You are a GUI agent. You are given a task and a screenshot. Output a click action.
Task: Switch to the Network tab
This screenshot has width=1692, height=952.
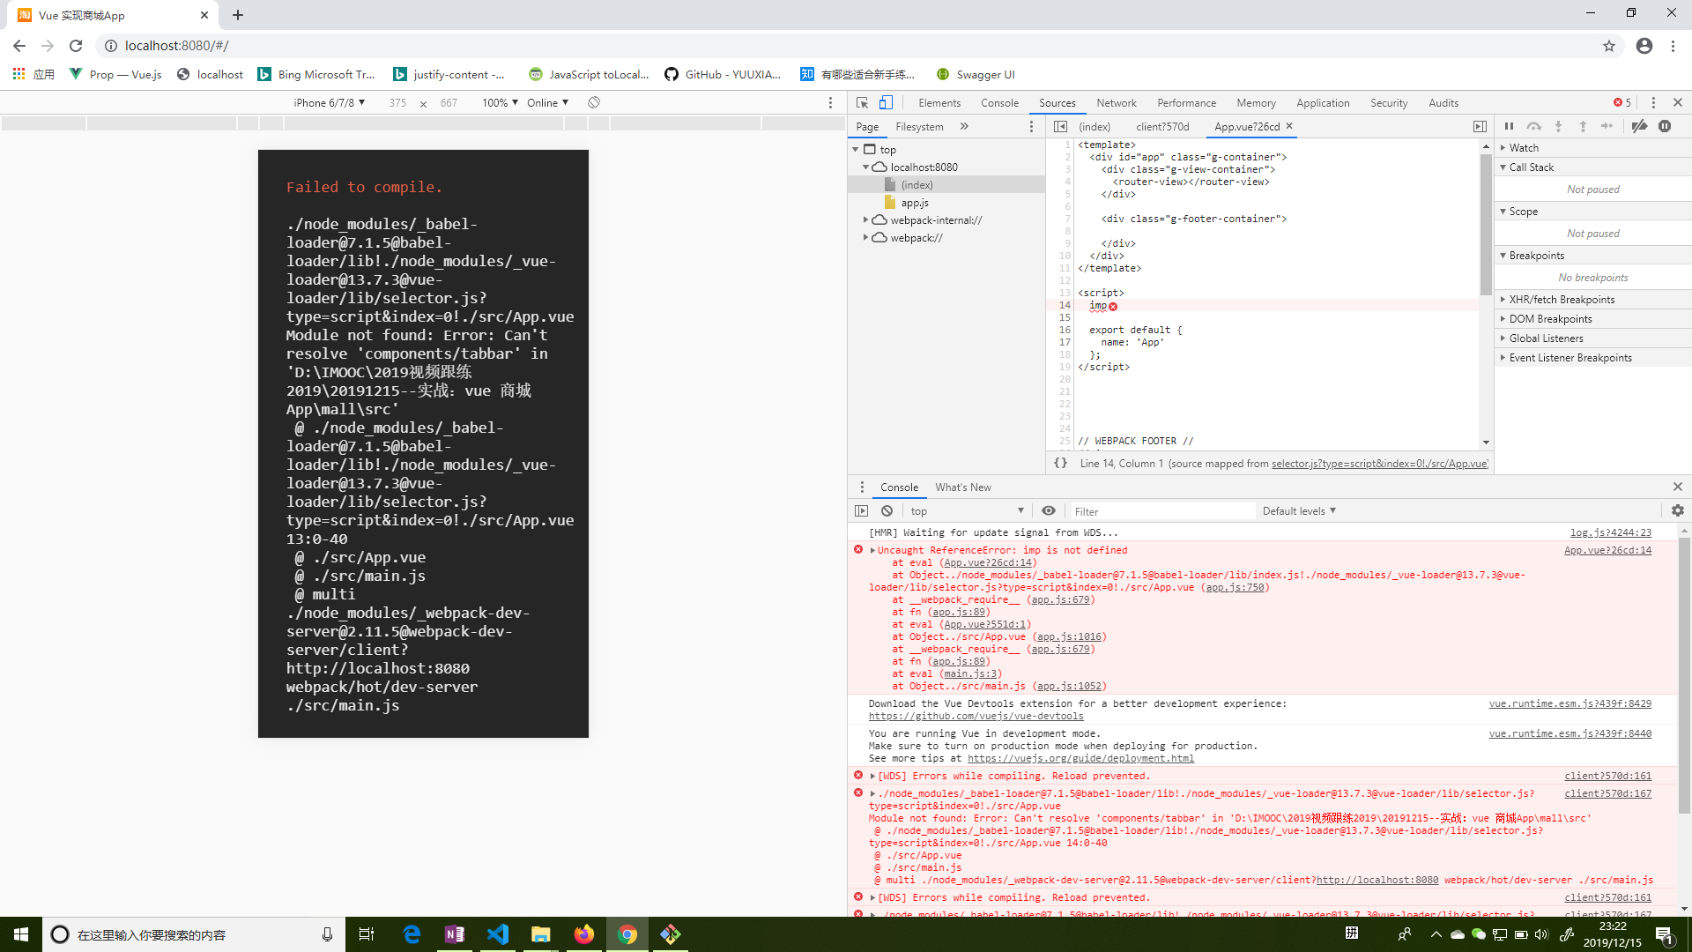pos(1117,102)
